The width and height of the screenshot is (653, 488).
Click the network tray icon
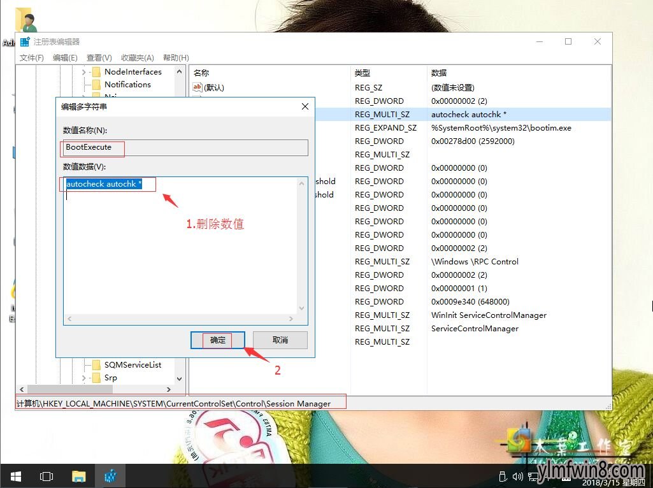(x=533, y=477)
